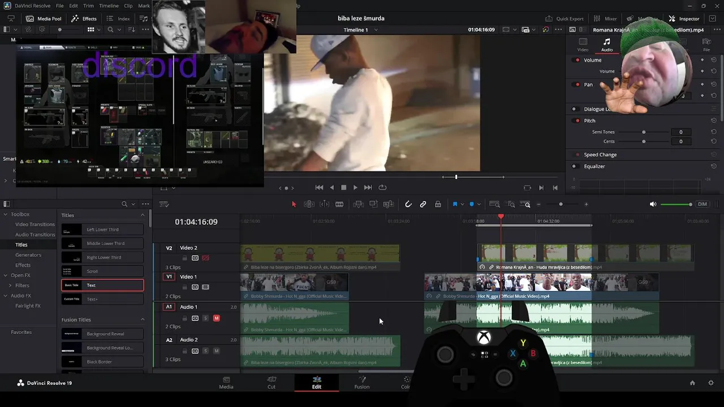724x407 pixels.
Task: Click the Play forward control
Action: point(355,188)
